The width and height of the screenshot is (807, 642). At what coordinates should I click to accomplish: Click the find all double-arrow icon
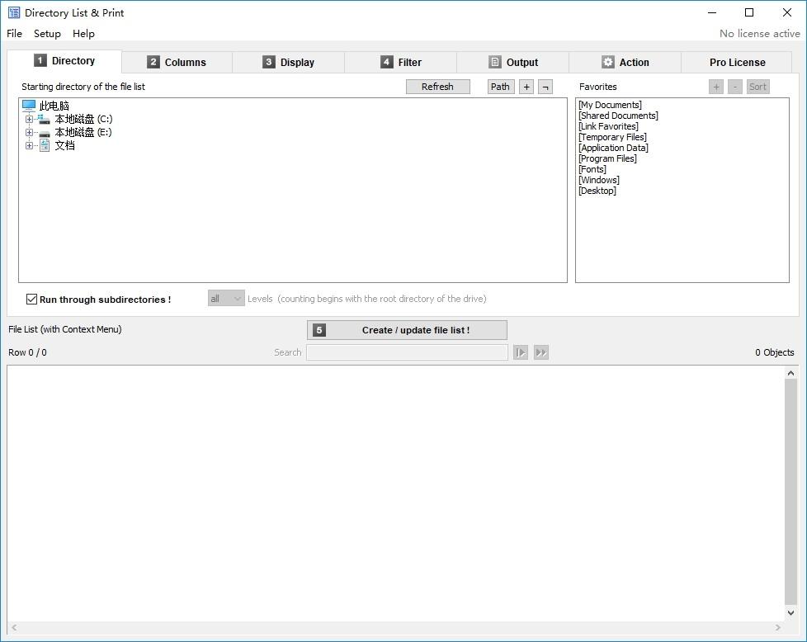541,352
